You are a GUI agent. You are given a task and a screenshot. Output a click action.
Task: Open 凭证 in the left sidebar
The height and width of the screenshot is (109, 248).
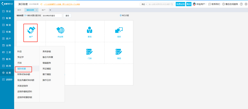(x=7, y=11)
